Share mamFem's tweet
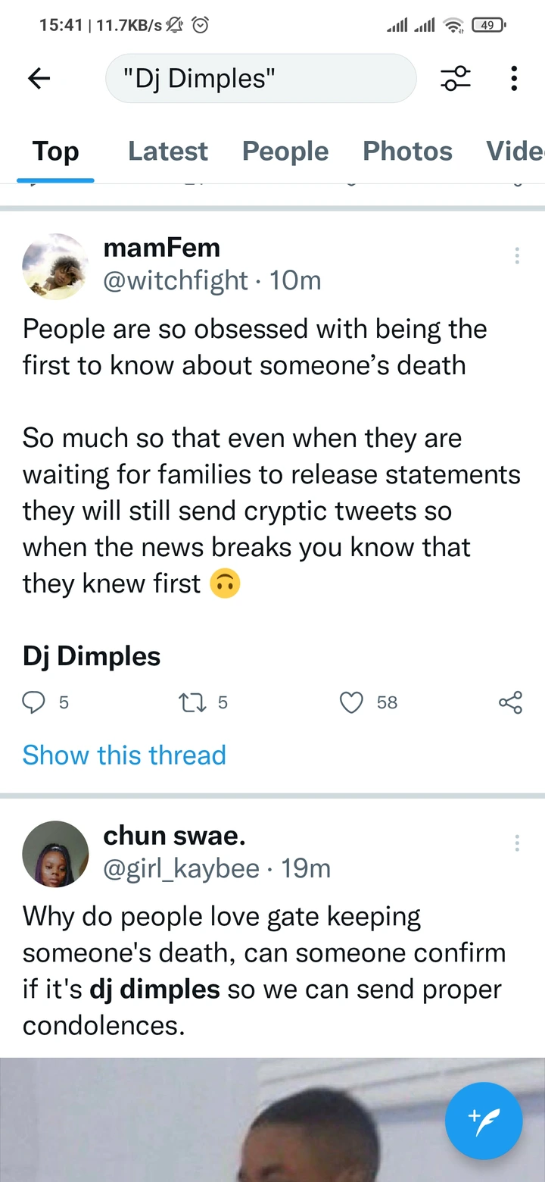This screenshot has height=1182, width=545. tap(511, 702)
